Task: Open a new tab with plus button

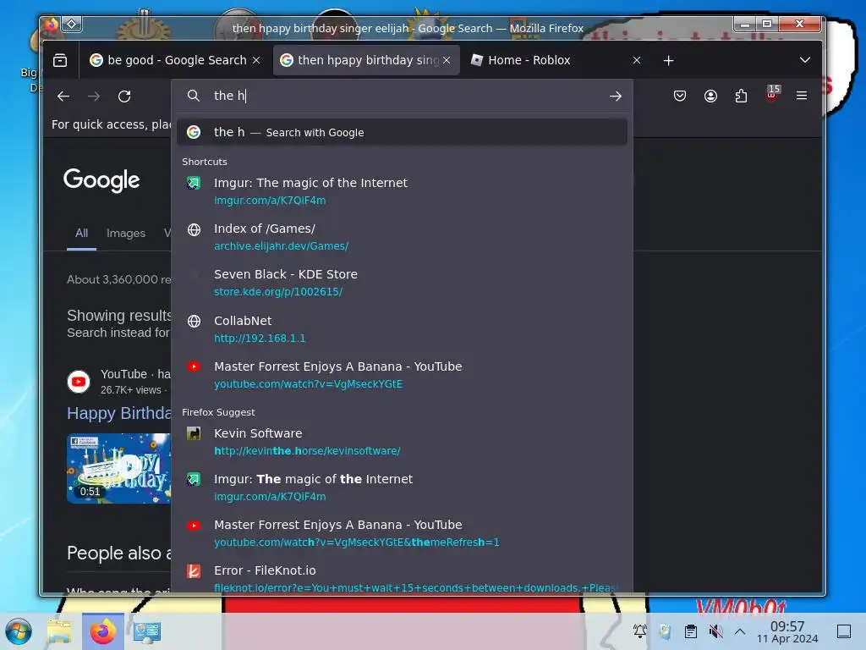Action: (668, 60)
